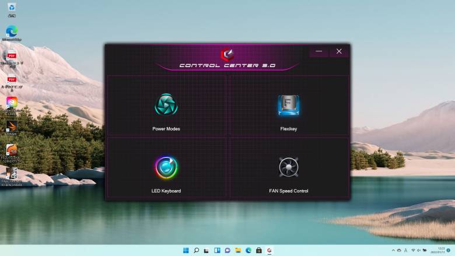Open Microsoft Edge from the taskbar
The width and height of the screenshot is (455, 256).
coord(249,250)
